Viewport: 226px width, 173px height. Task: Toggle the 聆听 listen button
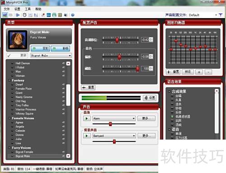coord(61,48)
